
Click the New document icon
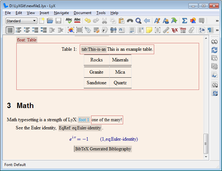pyautogui.click(x=41, y=21)
